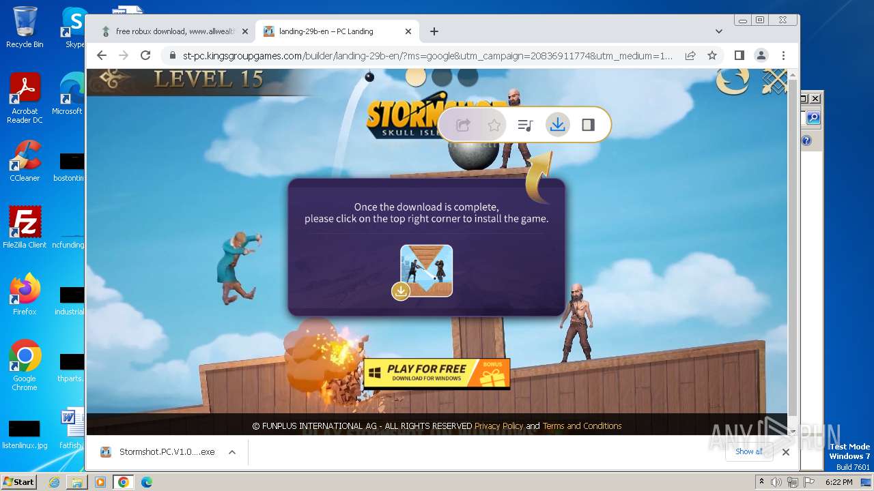Switch to the free robux download tab

(x=175, y=31)
